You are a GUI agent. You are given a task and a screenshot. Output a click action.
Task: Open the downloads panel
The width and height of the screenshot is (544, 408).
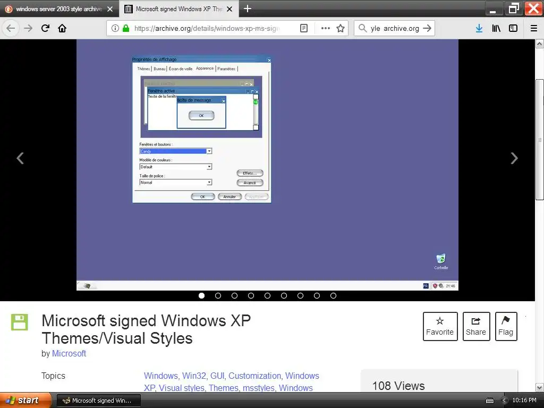479,28
